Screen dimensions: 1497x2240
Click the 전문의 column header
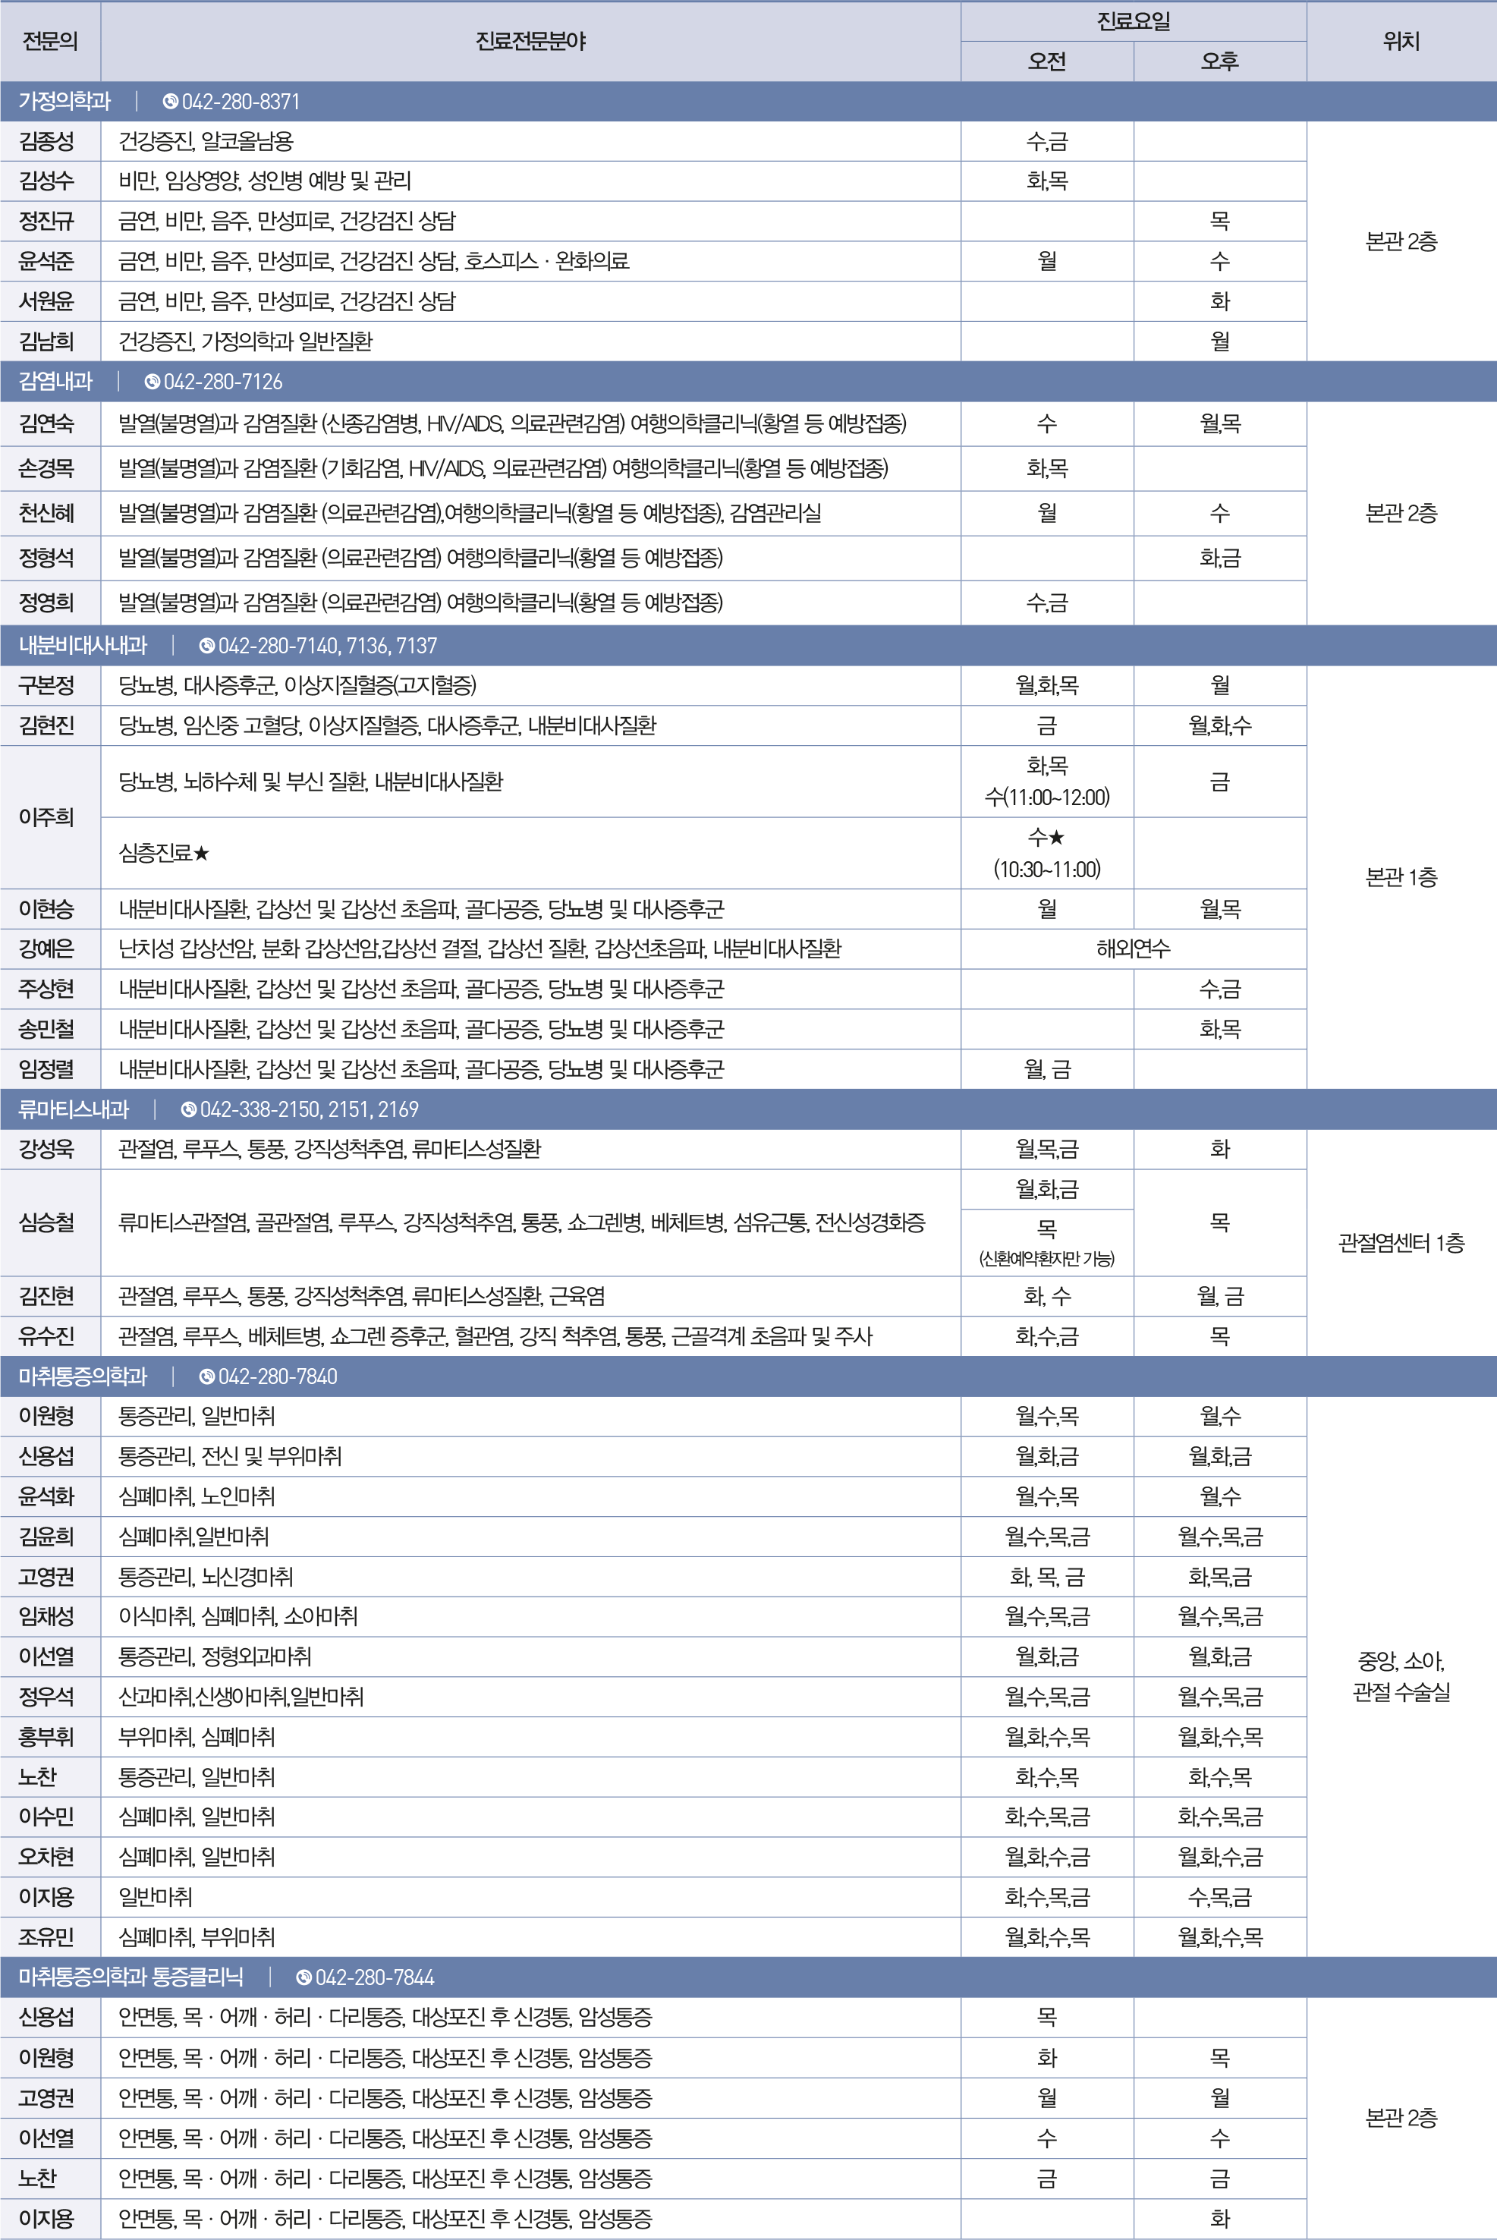(49, 41)
